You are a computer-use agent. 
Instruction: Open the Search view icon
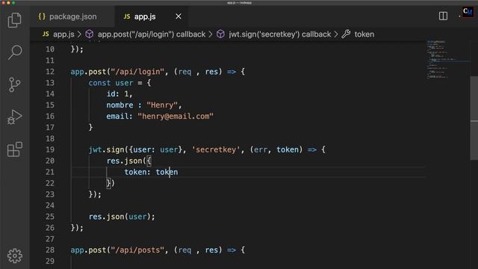click(14, 52)
